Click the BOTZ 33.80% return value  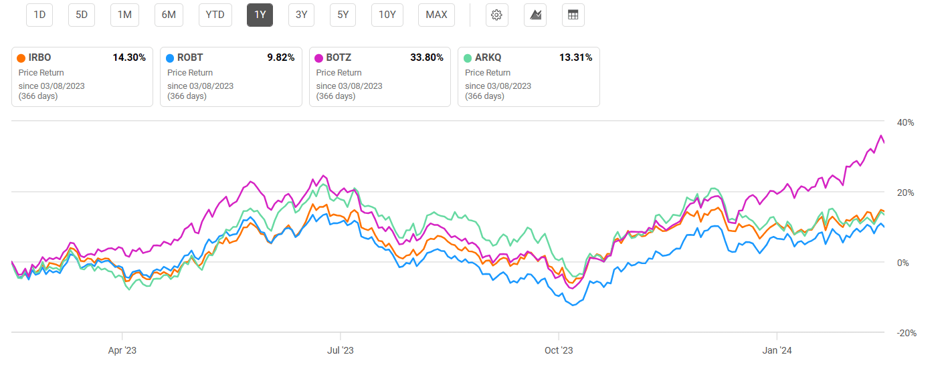point(427,58)
